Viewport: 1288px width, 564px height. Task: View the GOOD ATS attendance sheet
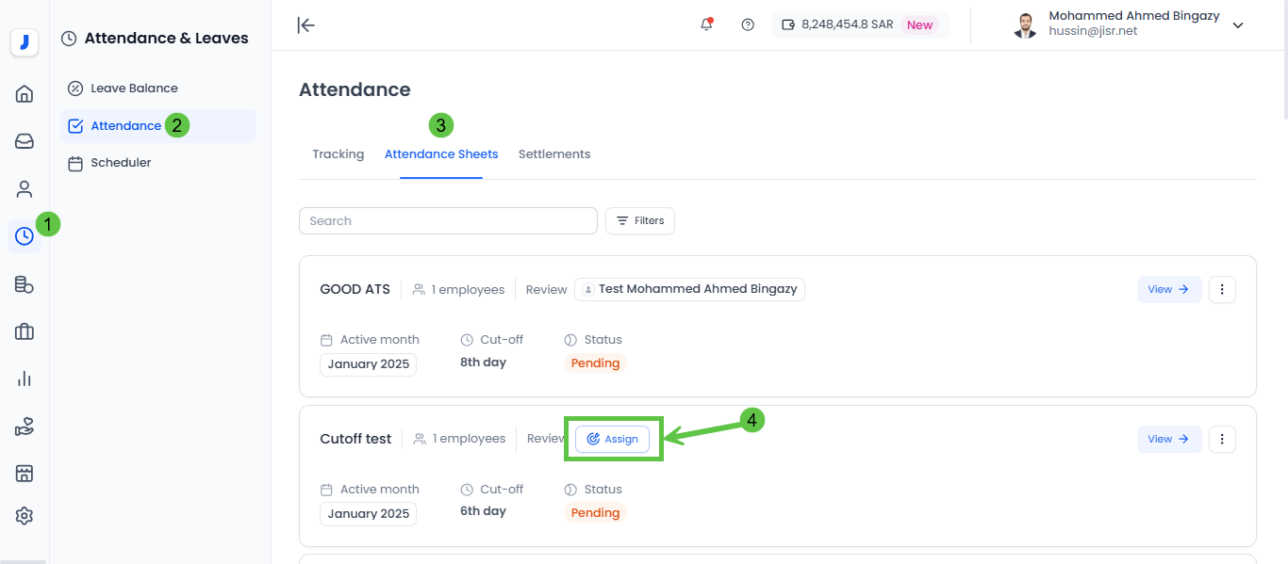pos(1168,289)
